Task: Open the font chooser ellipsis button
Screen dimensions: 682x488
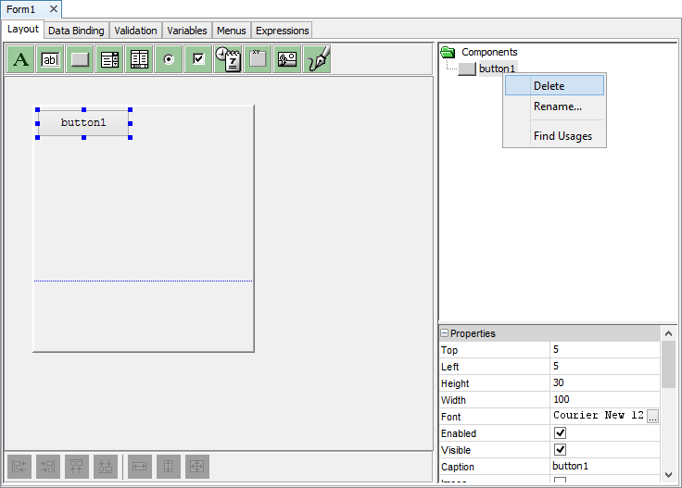Action: tap(652, 417)
